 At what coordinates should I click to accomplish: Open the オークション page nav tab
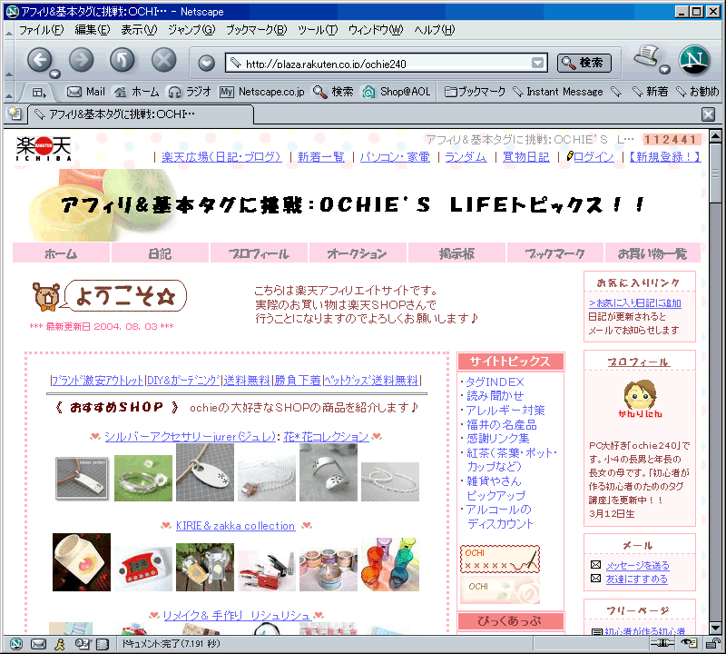(358, 253)
